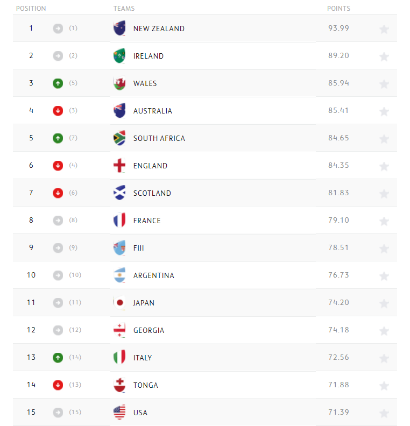Click New Zealand's team flag icon
The width and height of the screenshot is (410, 426).
point(119,29)
